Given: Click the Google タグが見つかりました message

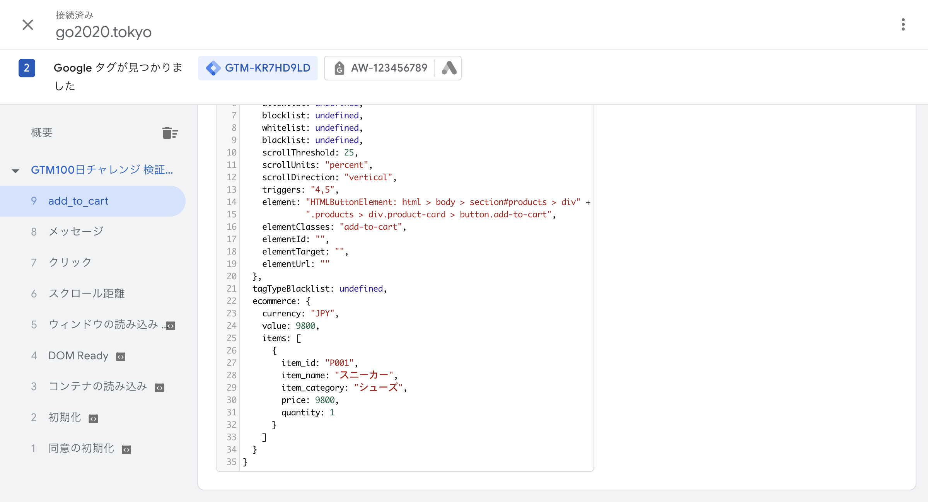Looking at the screenshot, I should pos(118,77).
